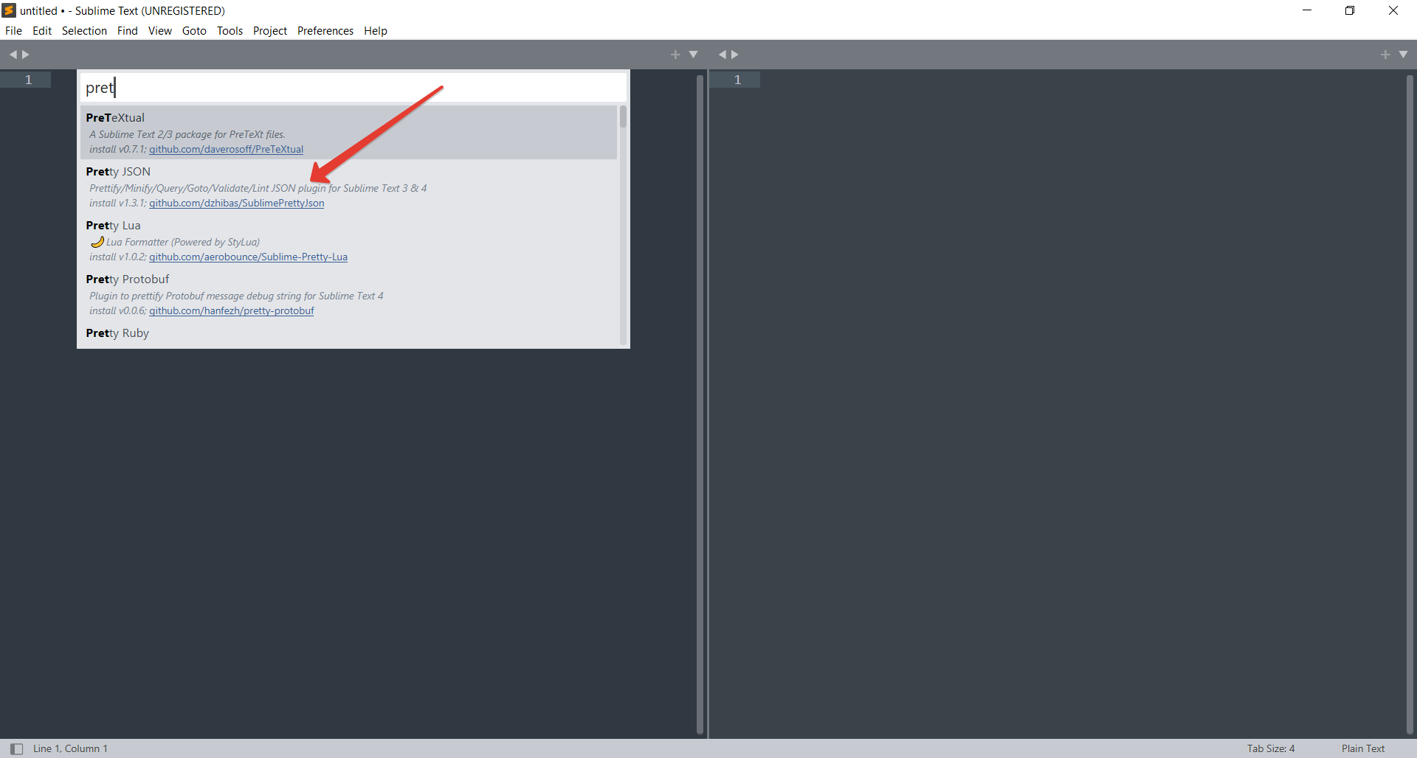Click the left pane vertical scrollbar

pyautogui.click(x=700, y=404)
